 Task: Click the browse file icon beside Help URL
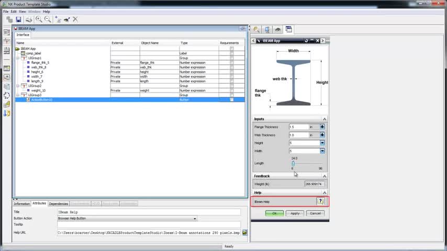(245, 233)
